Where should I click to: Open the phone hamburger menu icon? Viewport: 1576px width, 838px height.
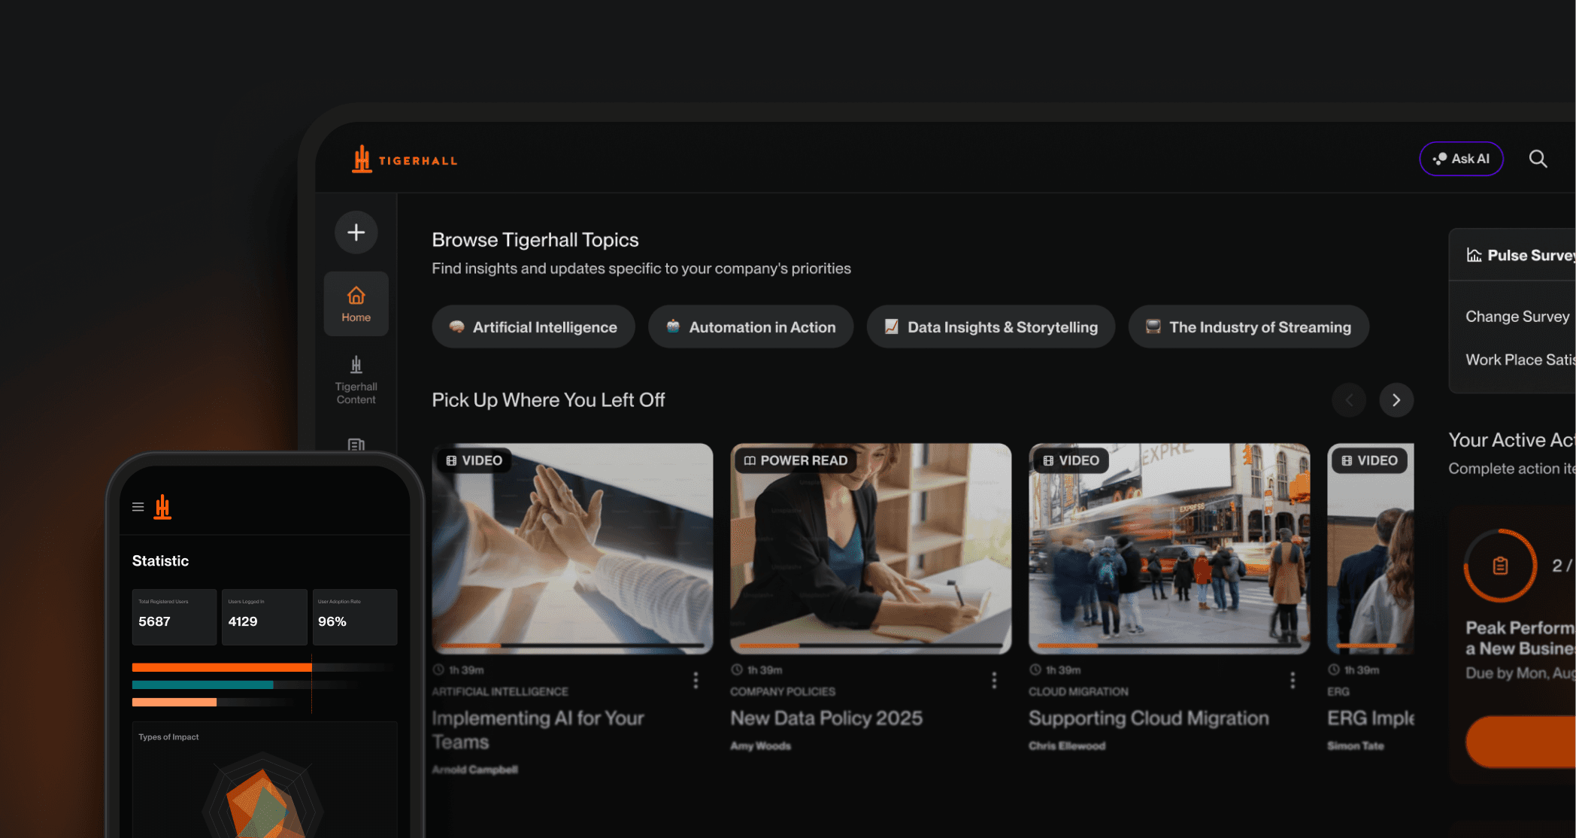click(x=138, y=507)
